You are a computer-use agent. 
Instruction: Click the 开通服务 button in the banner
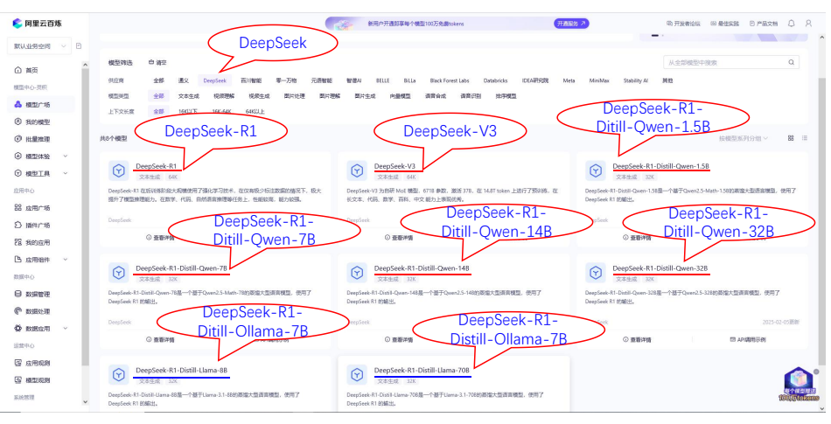pyautogui.click(x=571, y=24)
